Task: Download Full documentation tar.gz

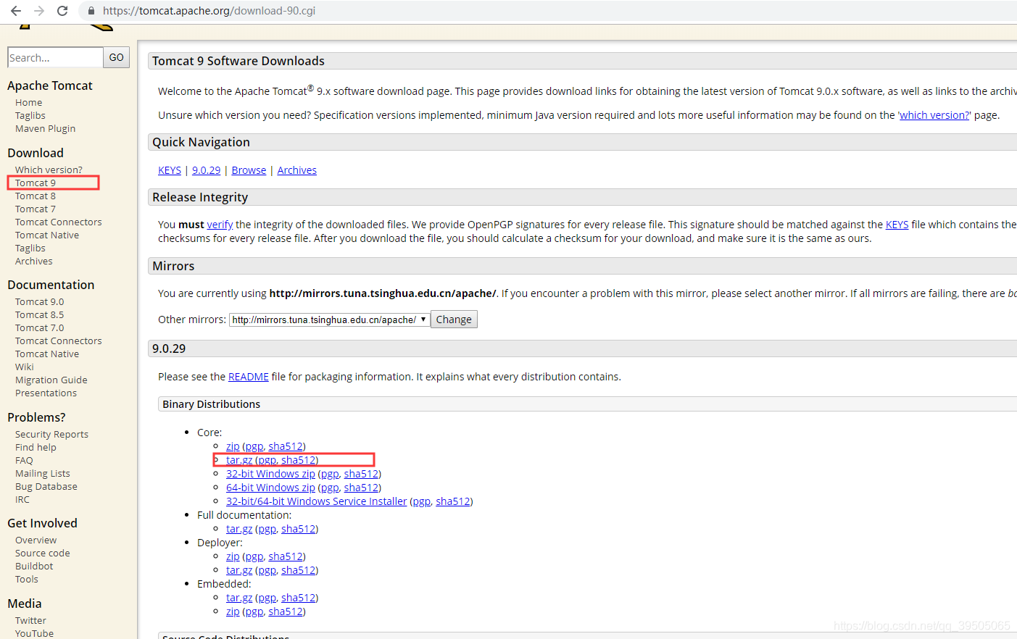Action: point(239,529)
